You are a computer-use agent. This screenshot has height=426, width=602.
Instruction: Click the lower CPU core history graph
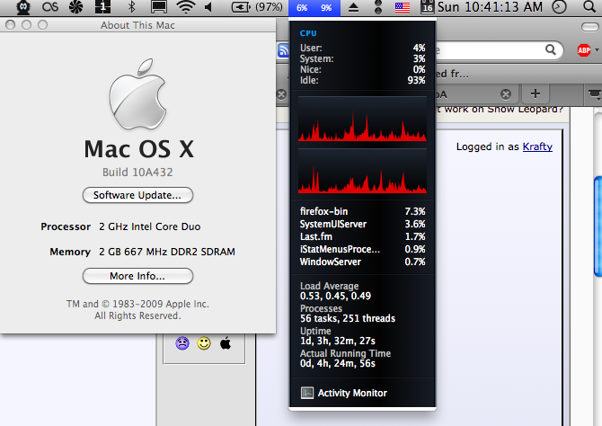(362, 171)
